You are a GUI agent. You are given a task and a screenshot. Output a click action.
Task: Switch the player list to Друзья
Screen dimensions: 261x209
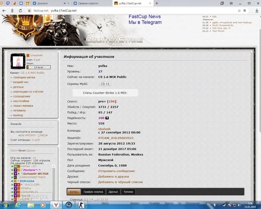pos(31,150)
